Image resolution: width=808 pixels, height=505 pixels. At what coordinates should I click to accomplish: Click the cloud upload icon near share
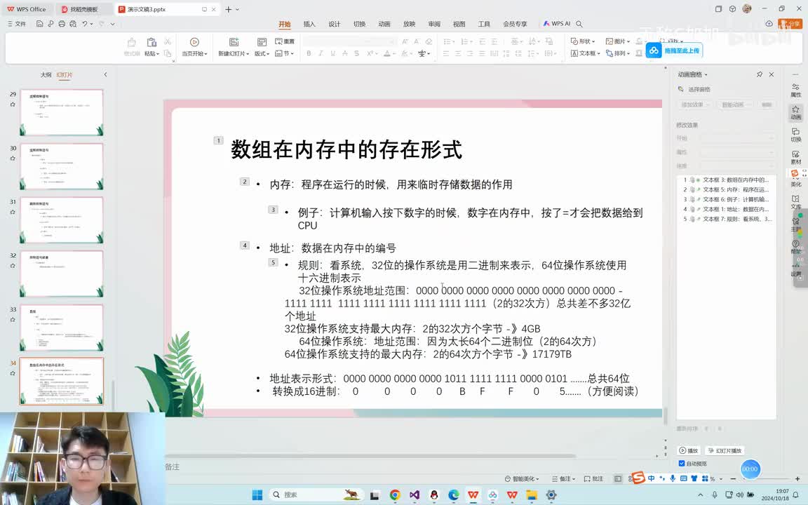coord(769,24)
